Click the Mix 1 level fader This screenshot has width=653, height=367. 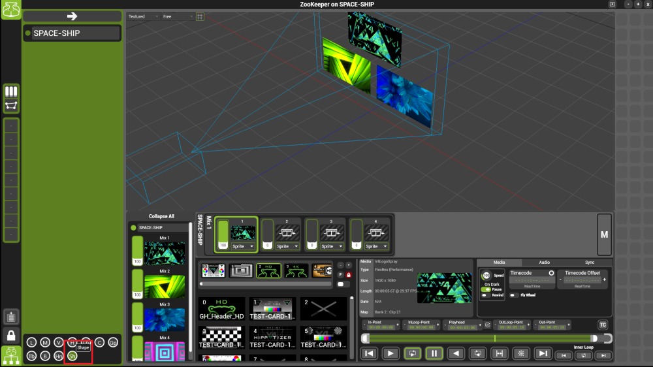click(x=137, y=251)
